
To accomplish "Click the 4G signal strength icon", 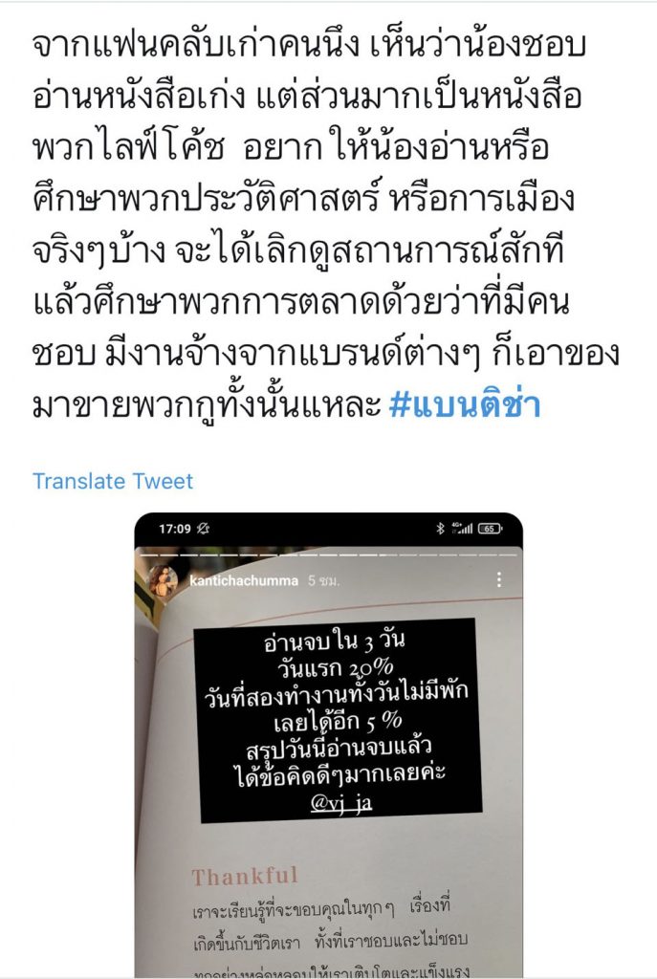I will tap(462, 529).
